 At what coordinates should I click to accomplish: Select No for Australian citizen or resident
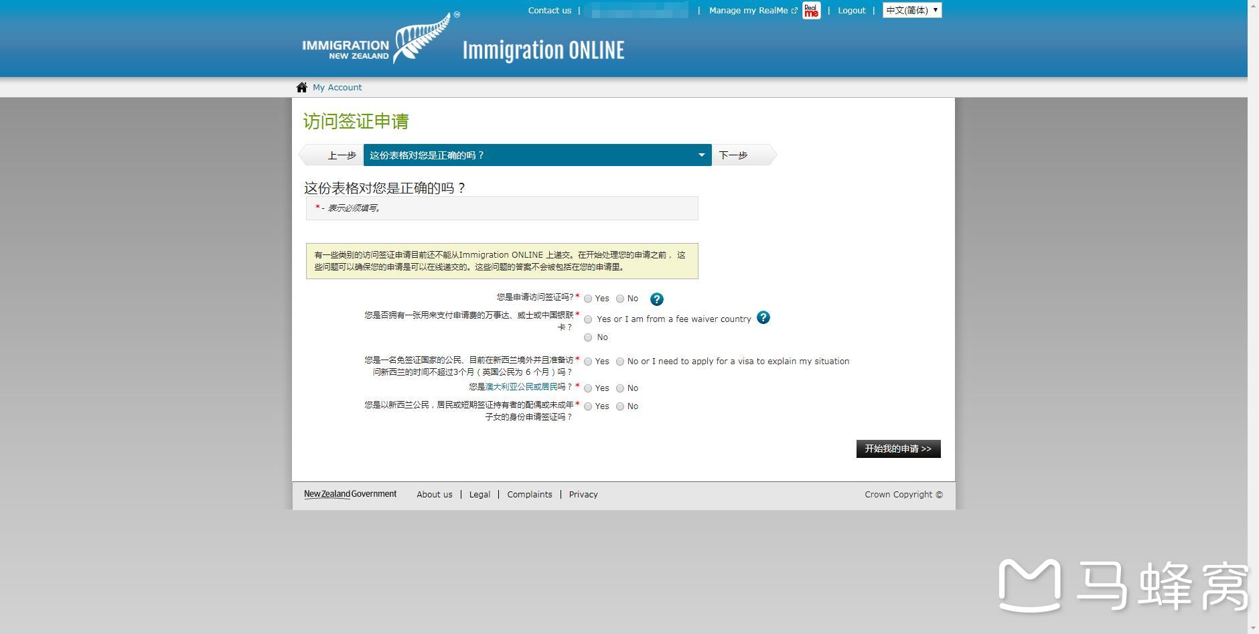click(x=620, y=388)
